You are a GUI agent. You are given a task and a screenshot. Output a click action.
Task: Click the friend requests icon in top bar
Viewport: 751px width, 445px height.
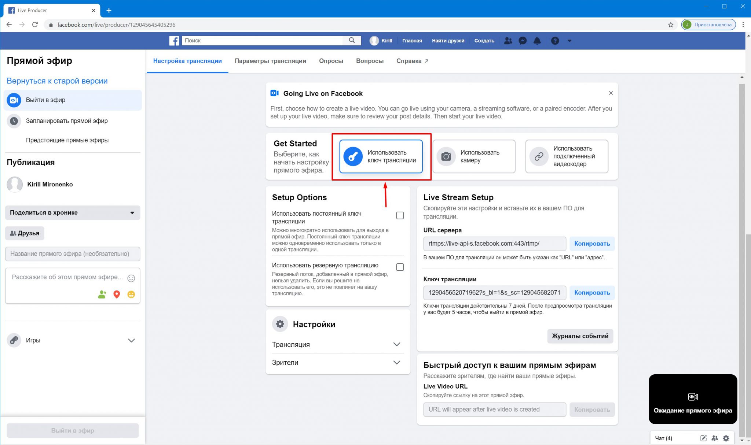click(508, 41)
